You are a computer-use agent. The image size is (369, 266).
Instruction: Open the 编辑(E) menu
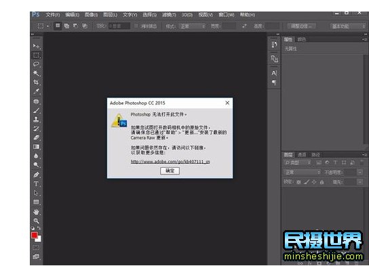tap(72, 15)
